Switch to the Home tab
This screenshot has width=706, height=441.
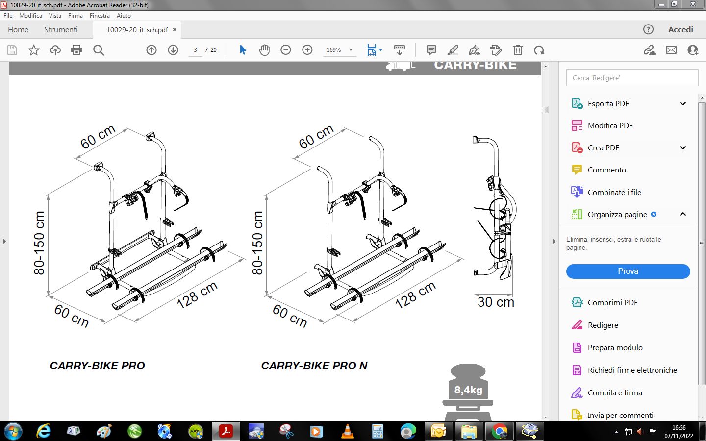click(x=18, y=29)
